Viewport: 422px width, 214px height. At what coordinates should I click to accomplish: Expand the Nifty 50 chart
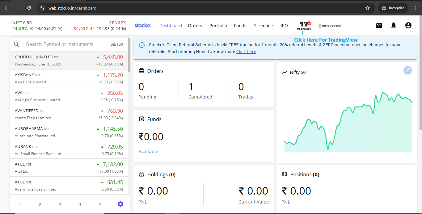(407, 70)
